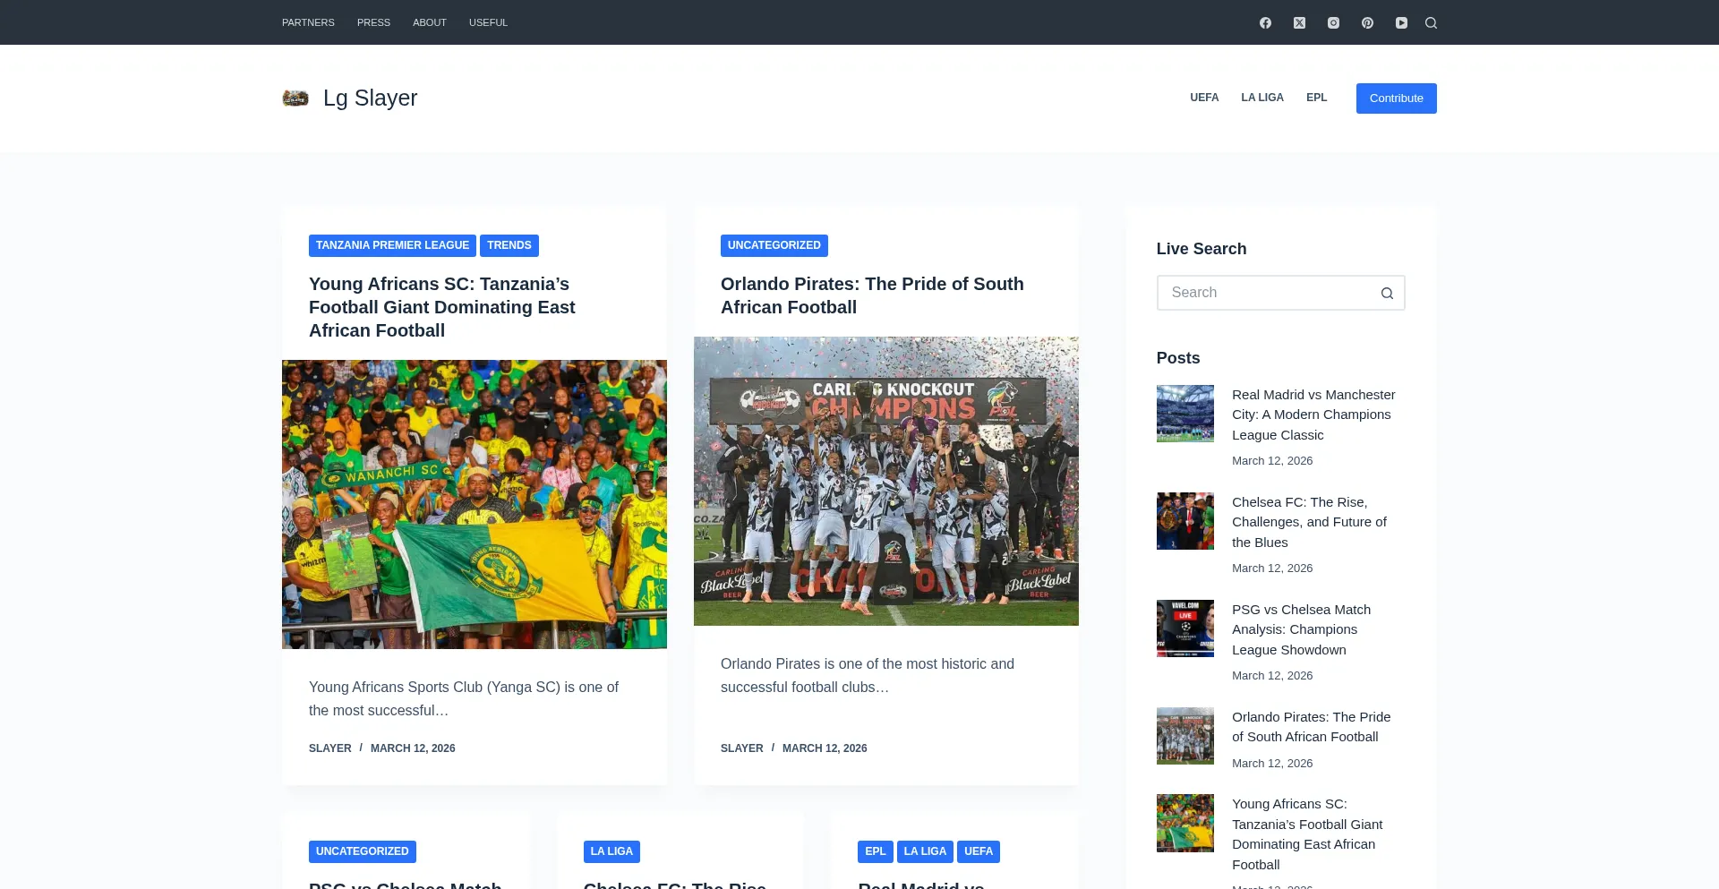The width and height of the screenshot is (1719, 889).
Task: Open sidebar post Orlando Pirates: The Pride
Action: coord(1311,727)
